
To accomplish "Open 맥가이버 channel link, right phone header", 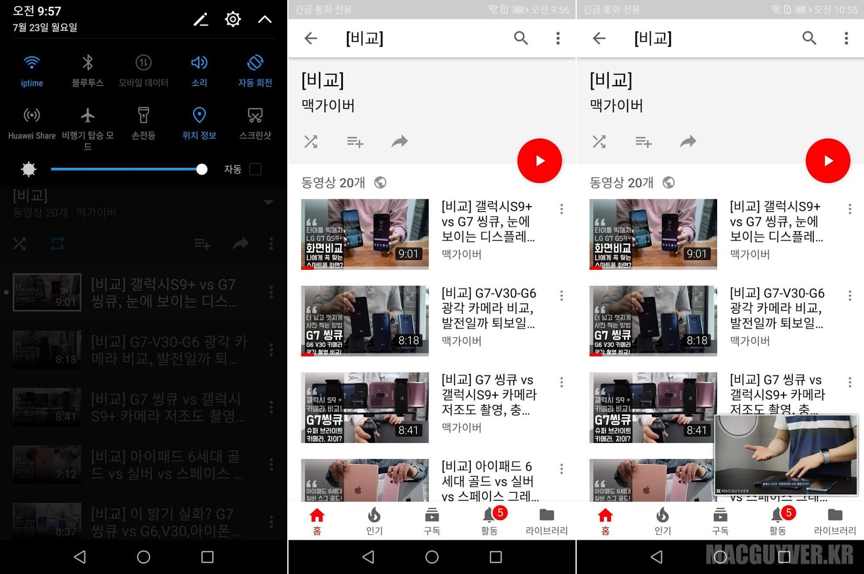I will point(617,105).
